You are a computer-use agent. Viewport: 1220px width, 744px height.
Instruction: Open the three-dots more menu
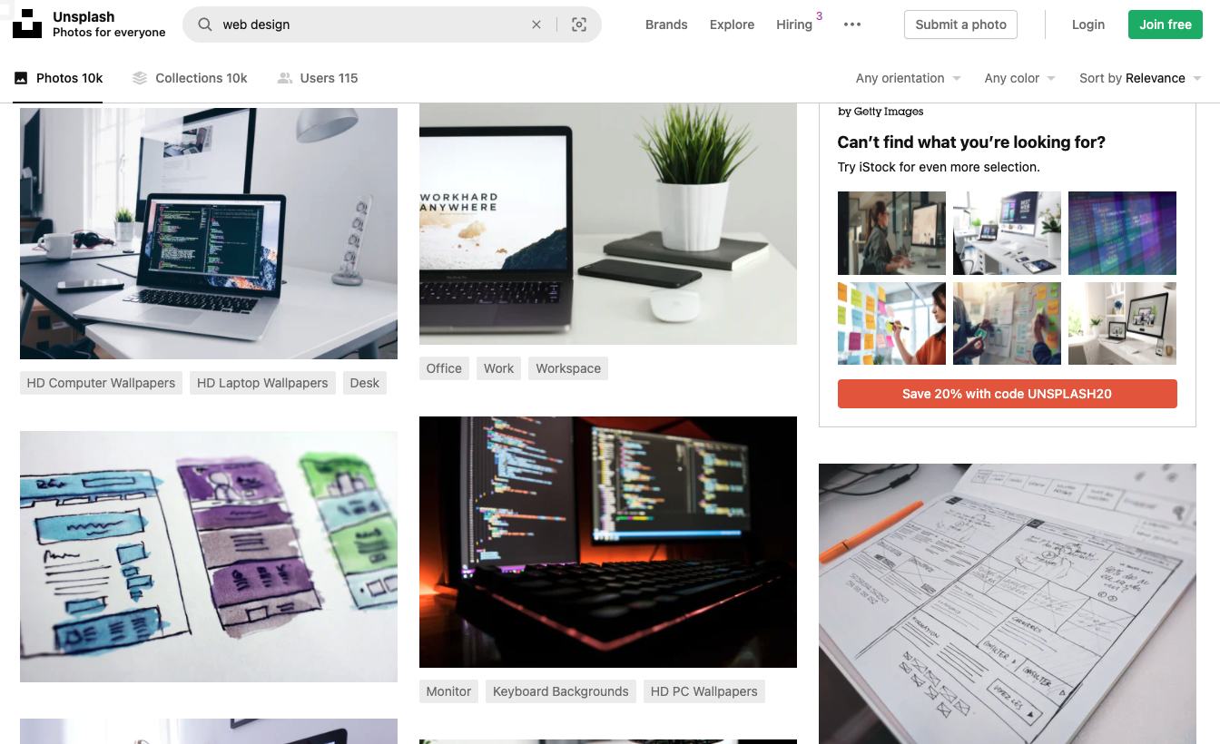[x=852, y=24]
